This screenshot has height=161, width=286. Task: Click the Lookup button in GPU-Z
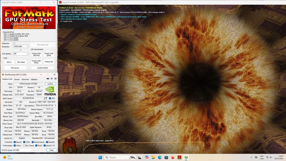(x=50, y=84)
